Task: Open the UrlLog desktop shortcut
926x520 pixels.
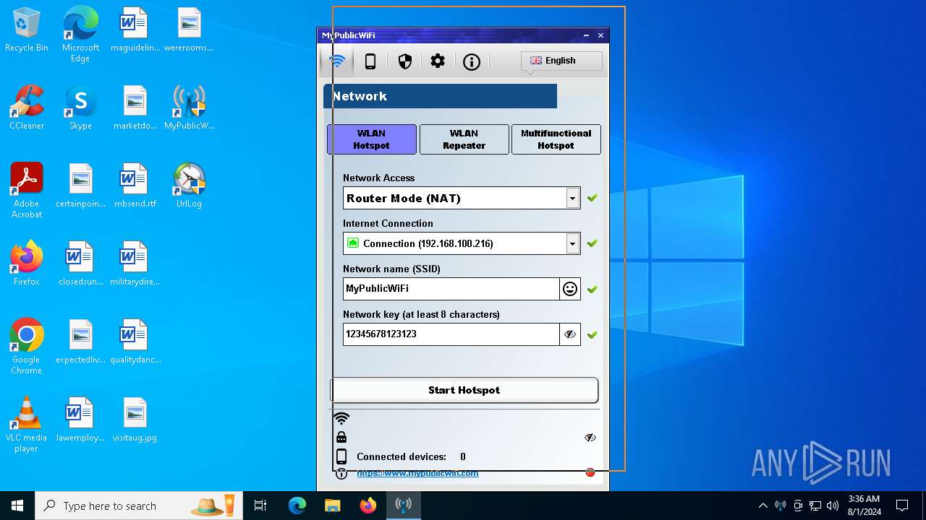Action: tap(190, 186)
